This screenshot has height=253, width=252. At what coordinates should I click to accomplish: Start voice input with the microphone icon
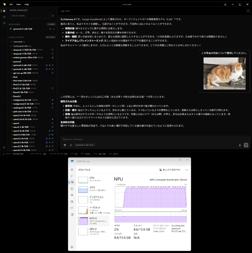240,145
